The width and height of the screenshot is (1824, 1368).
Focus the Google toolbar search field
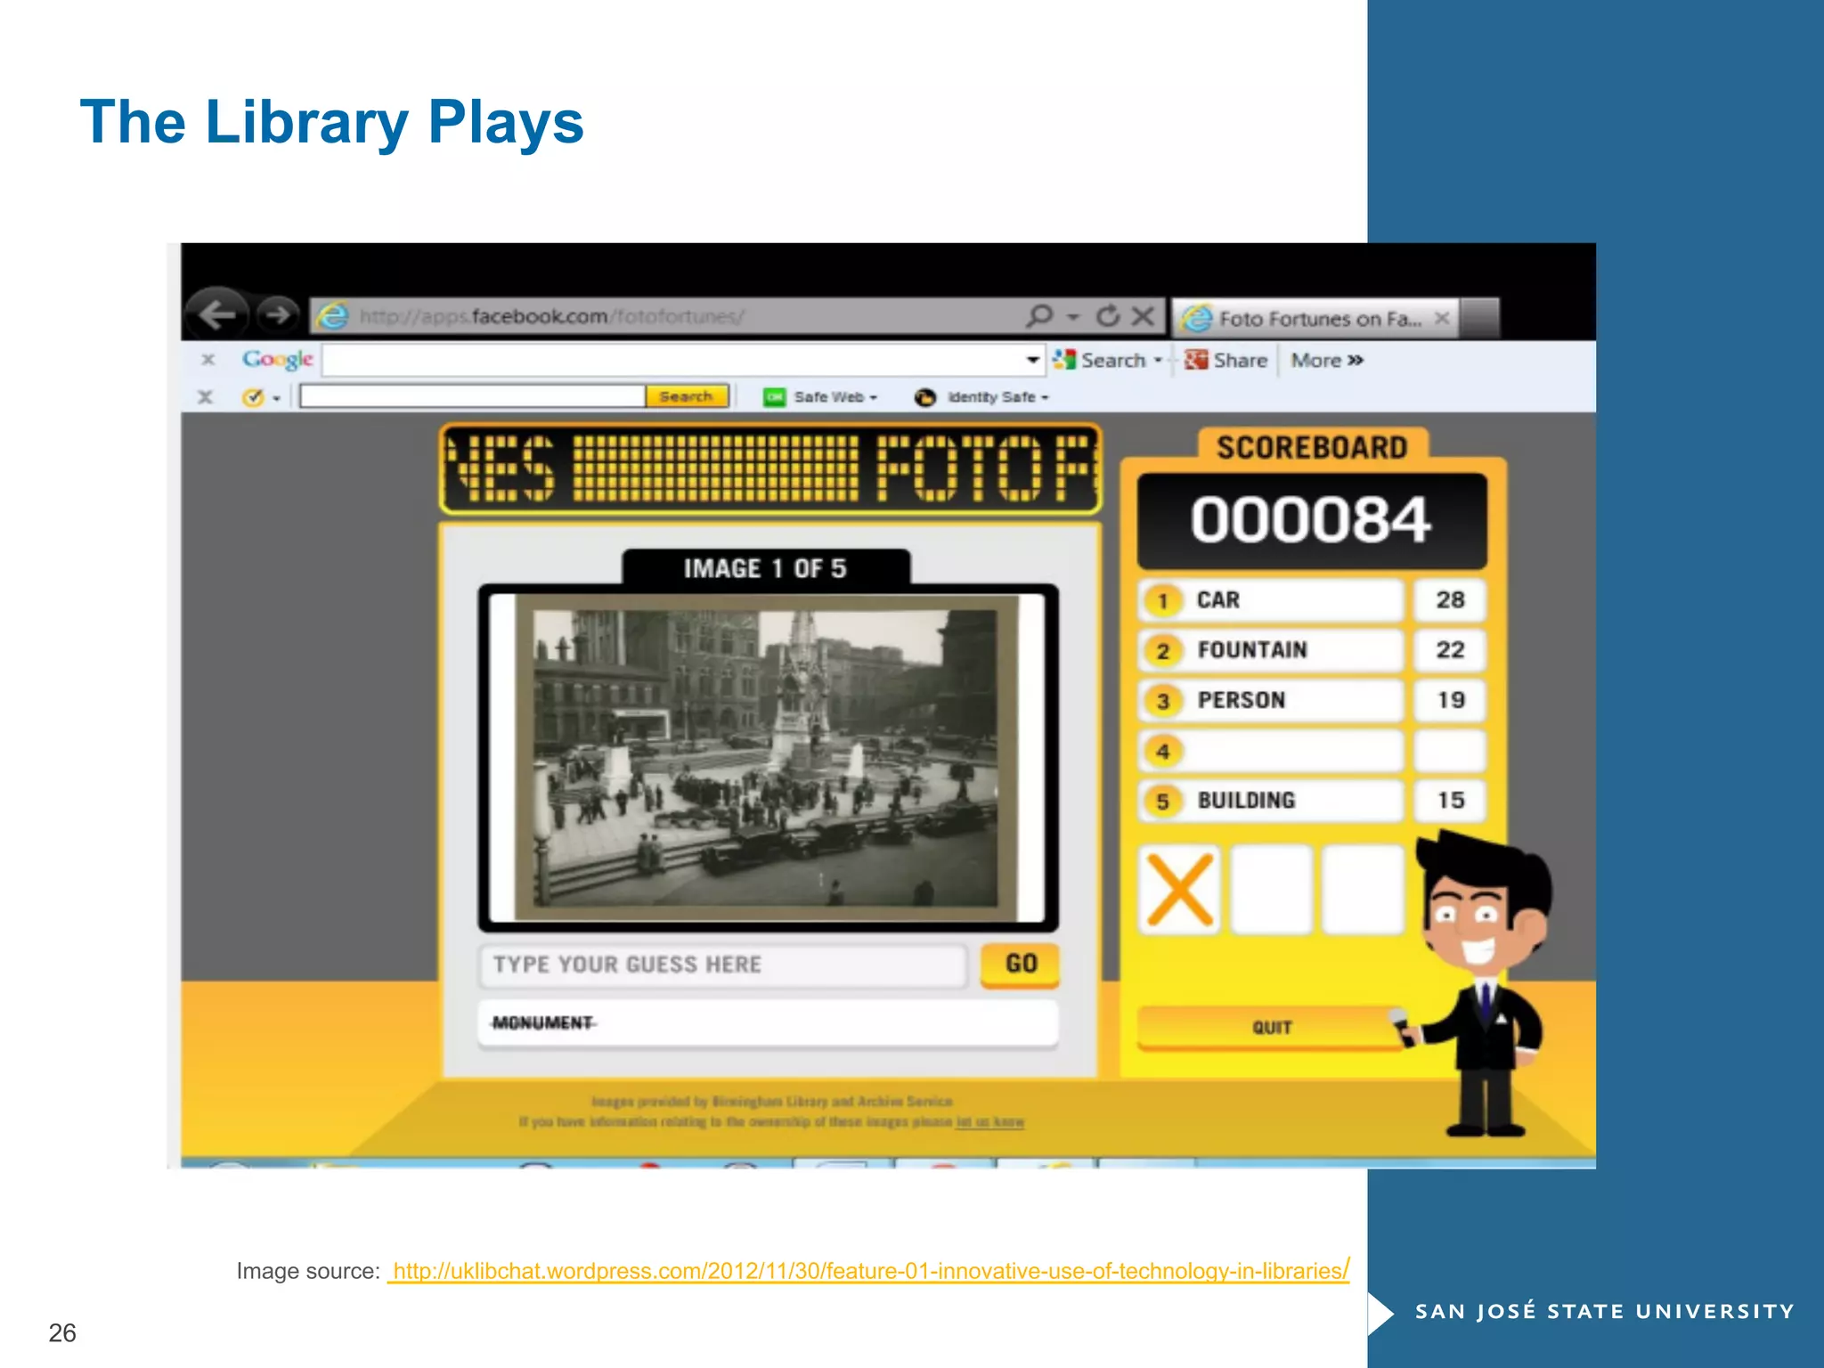click(x=672, y=361)
